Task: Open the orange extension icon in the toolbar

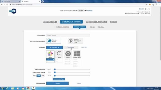Action: [150, 4]
